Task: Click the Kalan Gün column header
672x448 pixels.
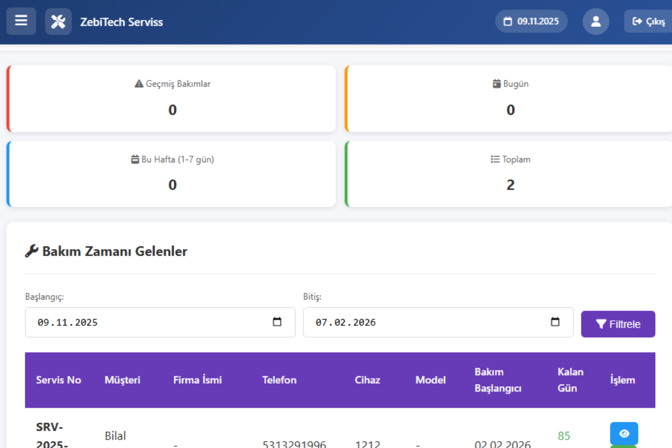Action: click(570, 380)
